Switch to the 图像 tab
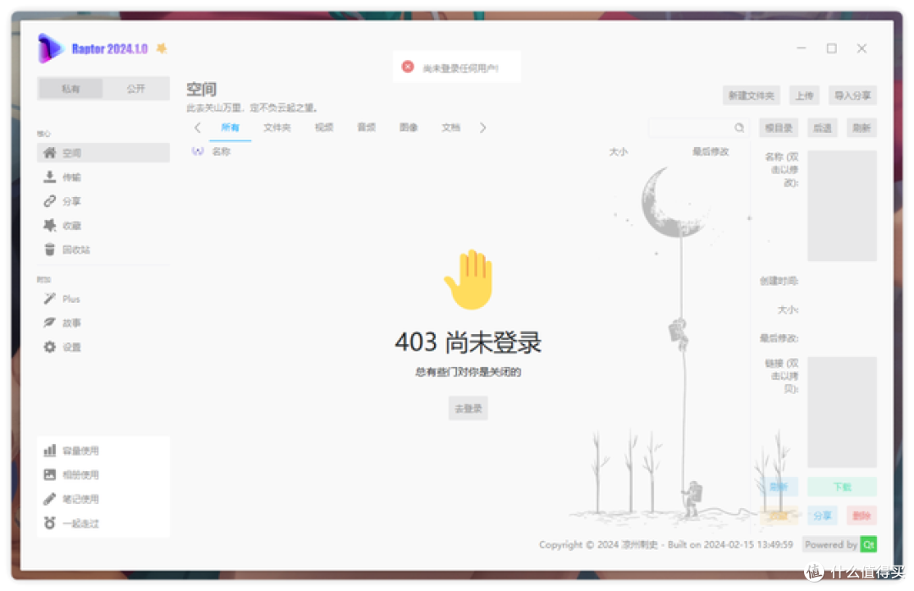The width and height of the screenshot is (914, 591). click(x=409, y=128)
